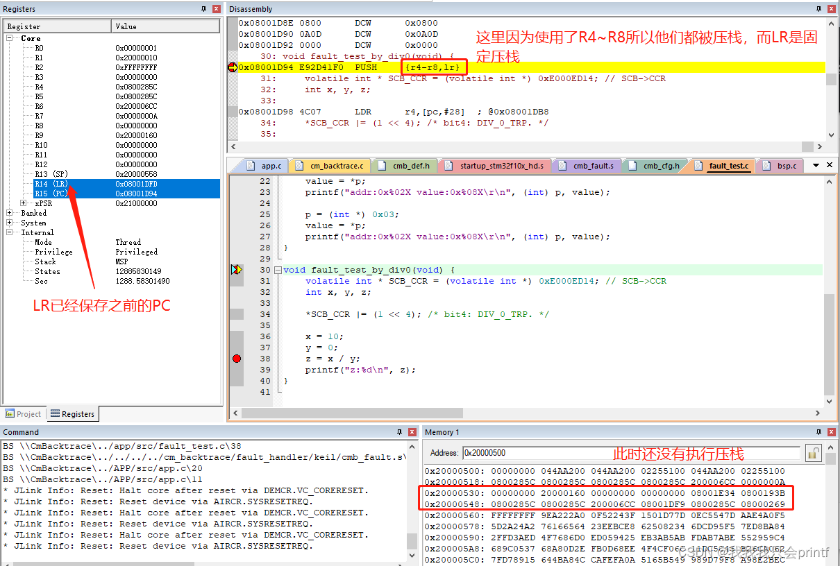The image size is (840, 566).
Task: Select register R9 row
Action: coord(111,135)
